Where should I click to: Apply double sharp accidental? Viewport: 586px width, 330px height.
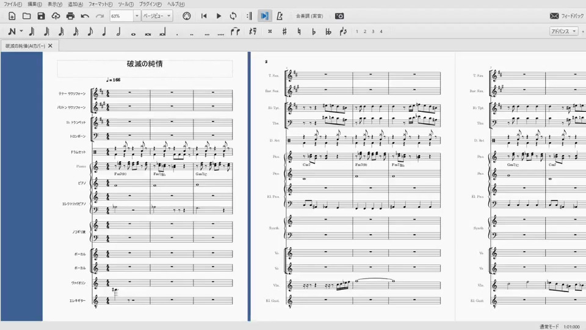270,31
